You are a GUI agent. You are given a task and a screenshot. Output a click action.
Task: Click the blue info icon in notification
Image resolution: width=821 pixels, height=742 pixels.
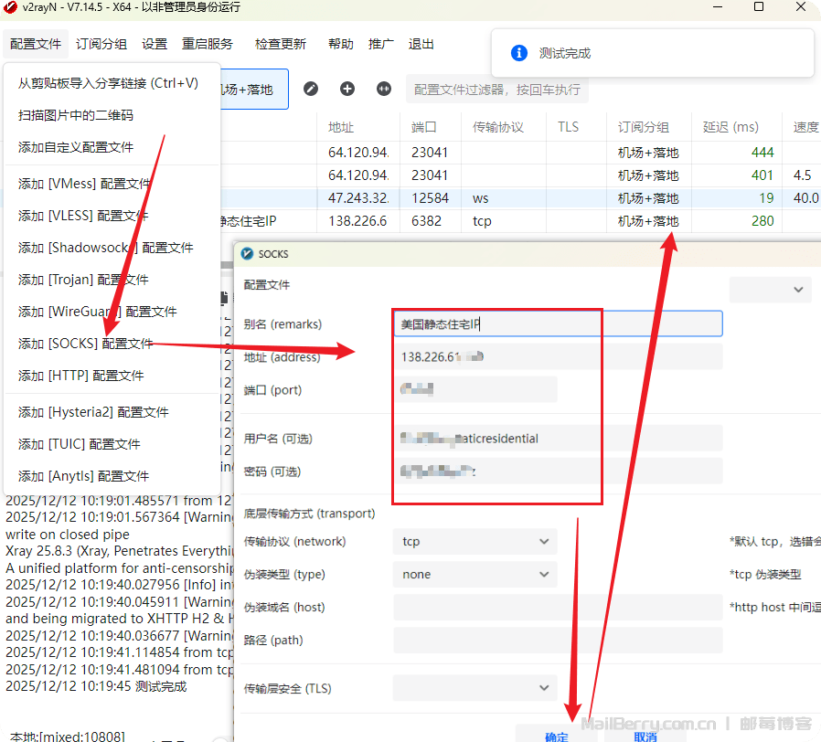[519, 53]
